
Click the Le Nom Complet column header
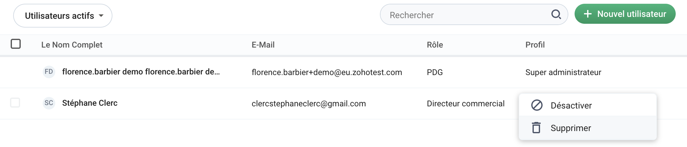72,45
